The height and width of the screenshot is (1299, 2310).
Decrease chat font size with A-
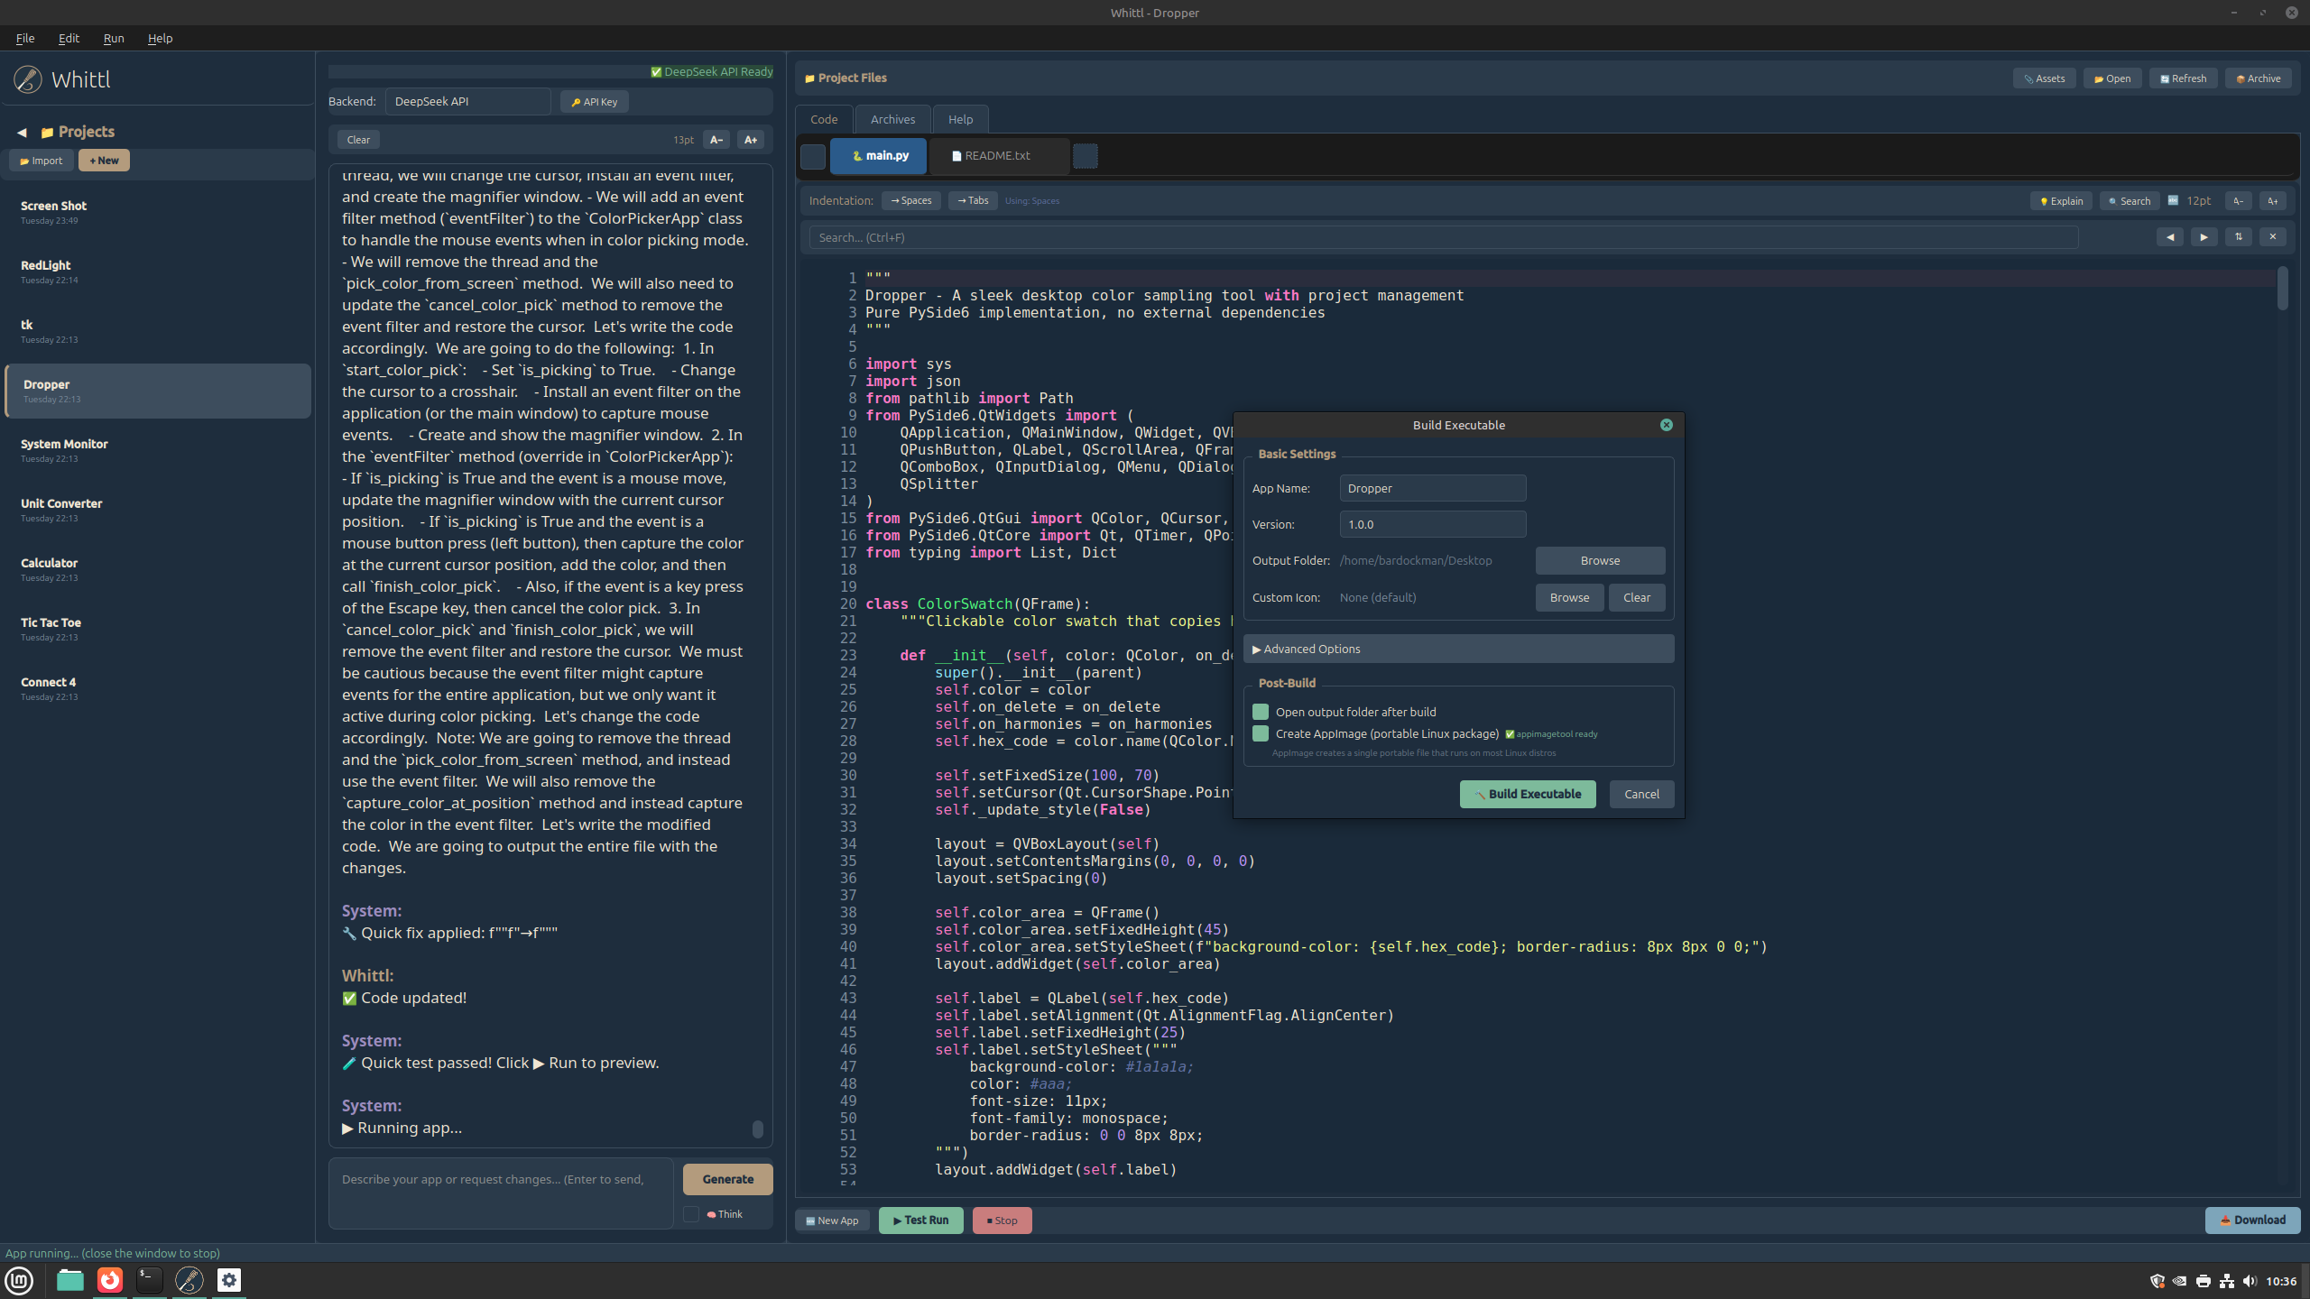click(716, 140)
